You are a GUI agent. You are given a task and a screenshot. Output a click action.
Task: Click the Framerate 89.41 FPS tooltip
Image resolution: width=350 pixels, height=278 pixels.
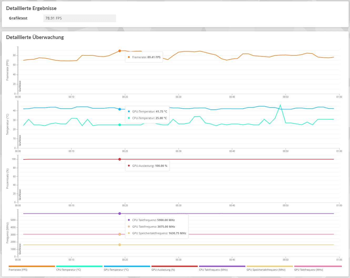coord(144,57)
